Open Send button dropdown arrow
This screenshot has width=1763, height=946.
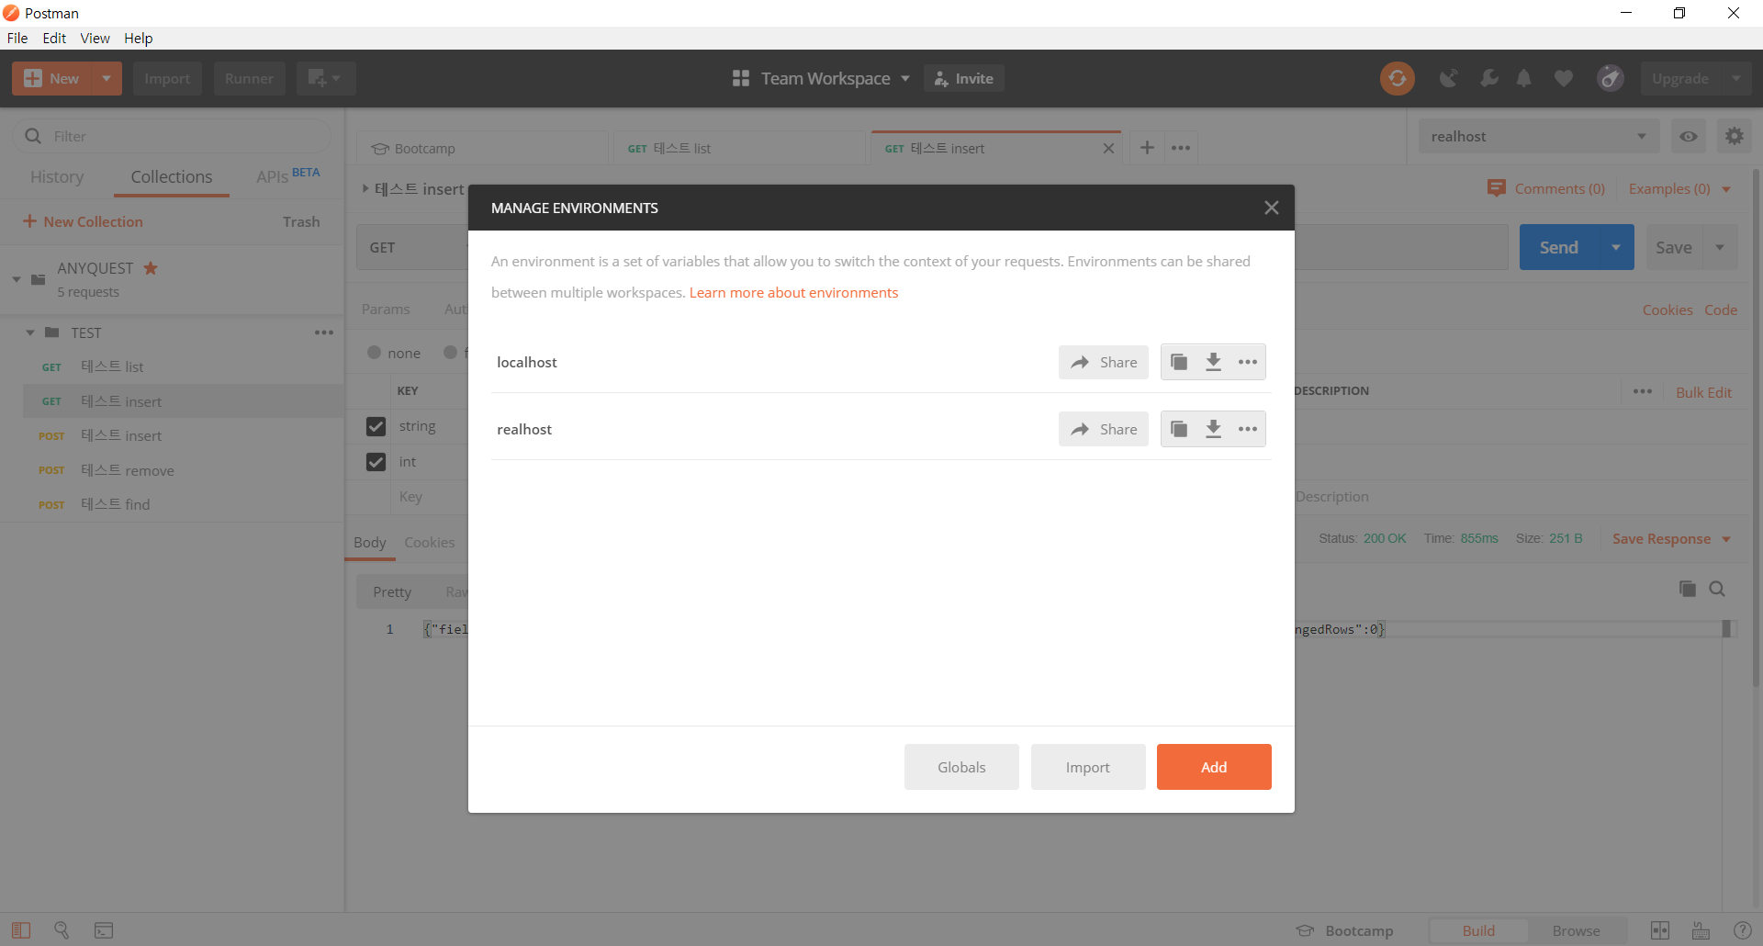pyautogui.click(x=1616, y=247)
